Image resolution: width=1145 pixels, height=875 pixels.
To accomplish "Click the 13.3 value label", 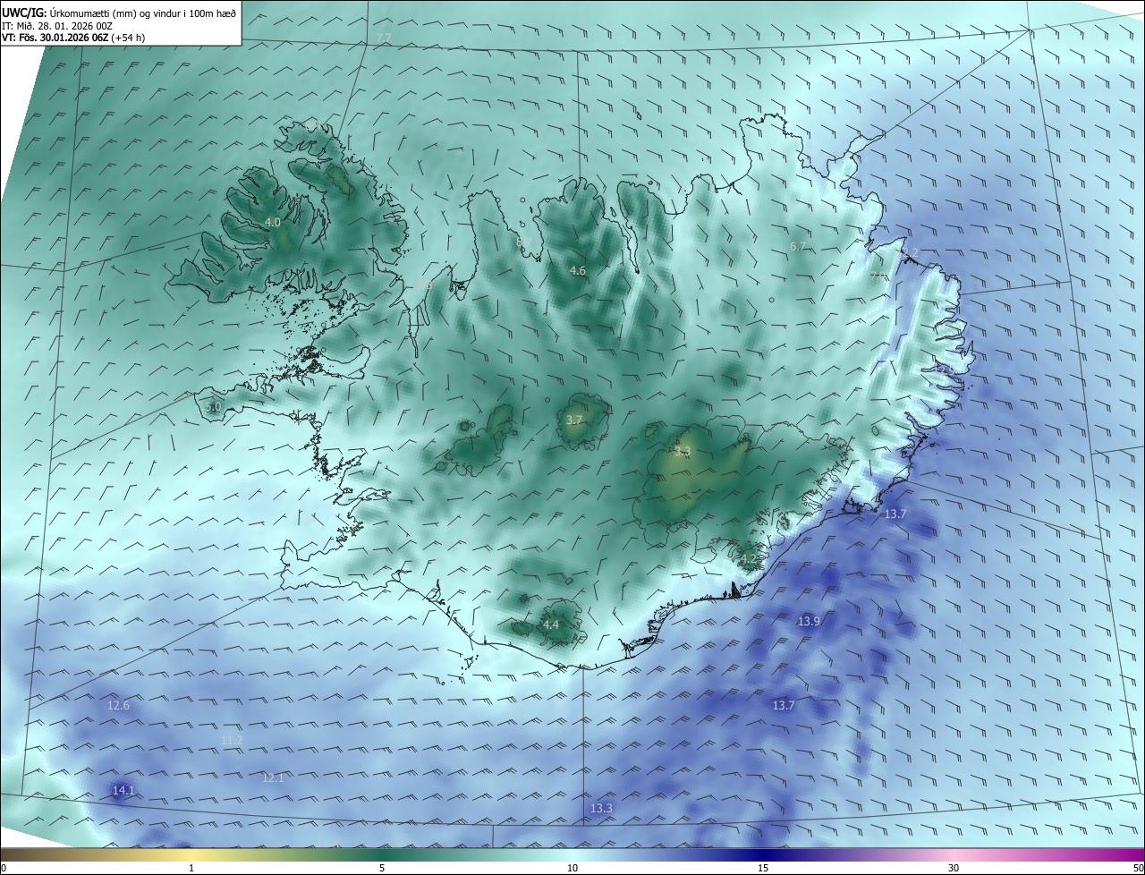I will point(601,808).
